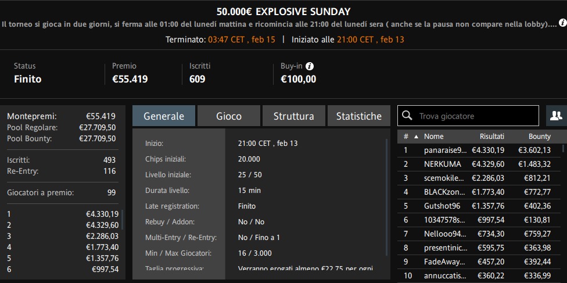Sort by the Bounty column header
Screen dimensions: 567x283
pos(539,137)
